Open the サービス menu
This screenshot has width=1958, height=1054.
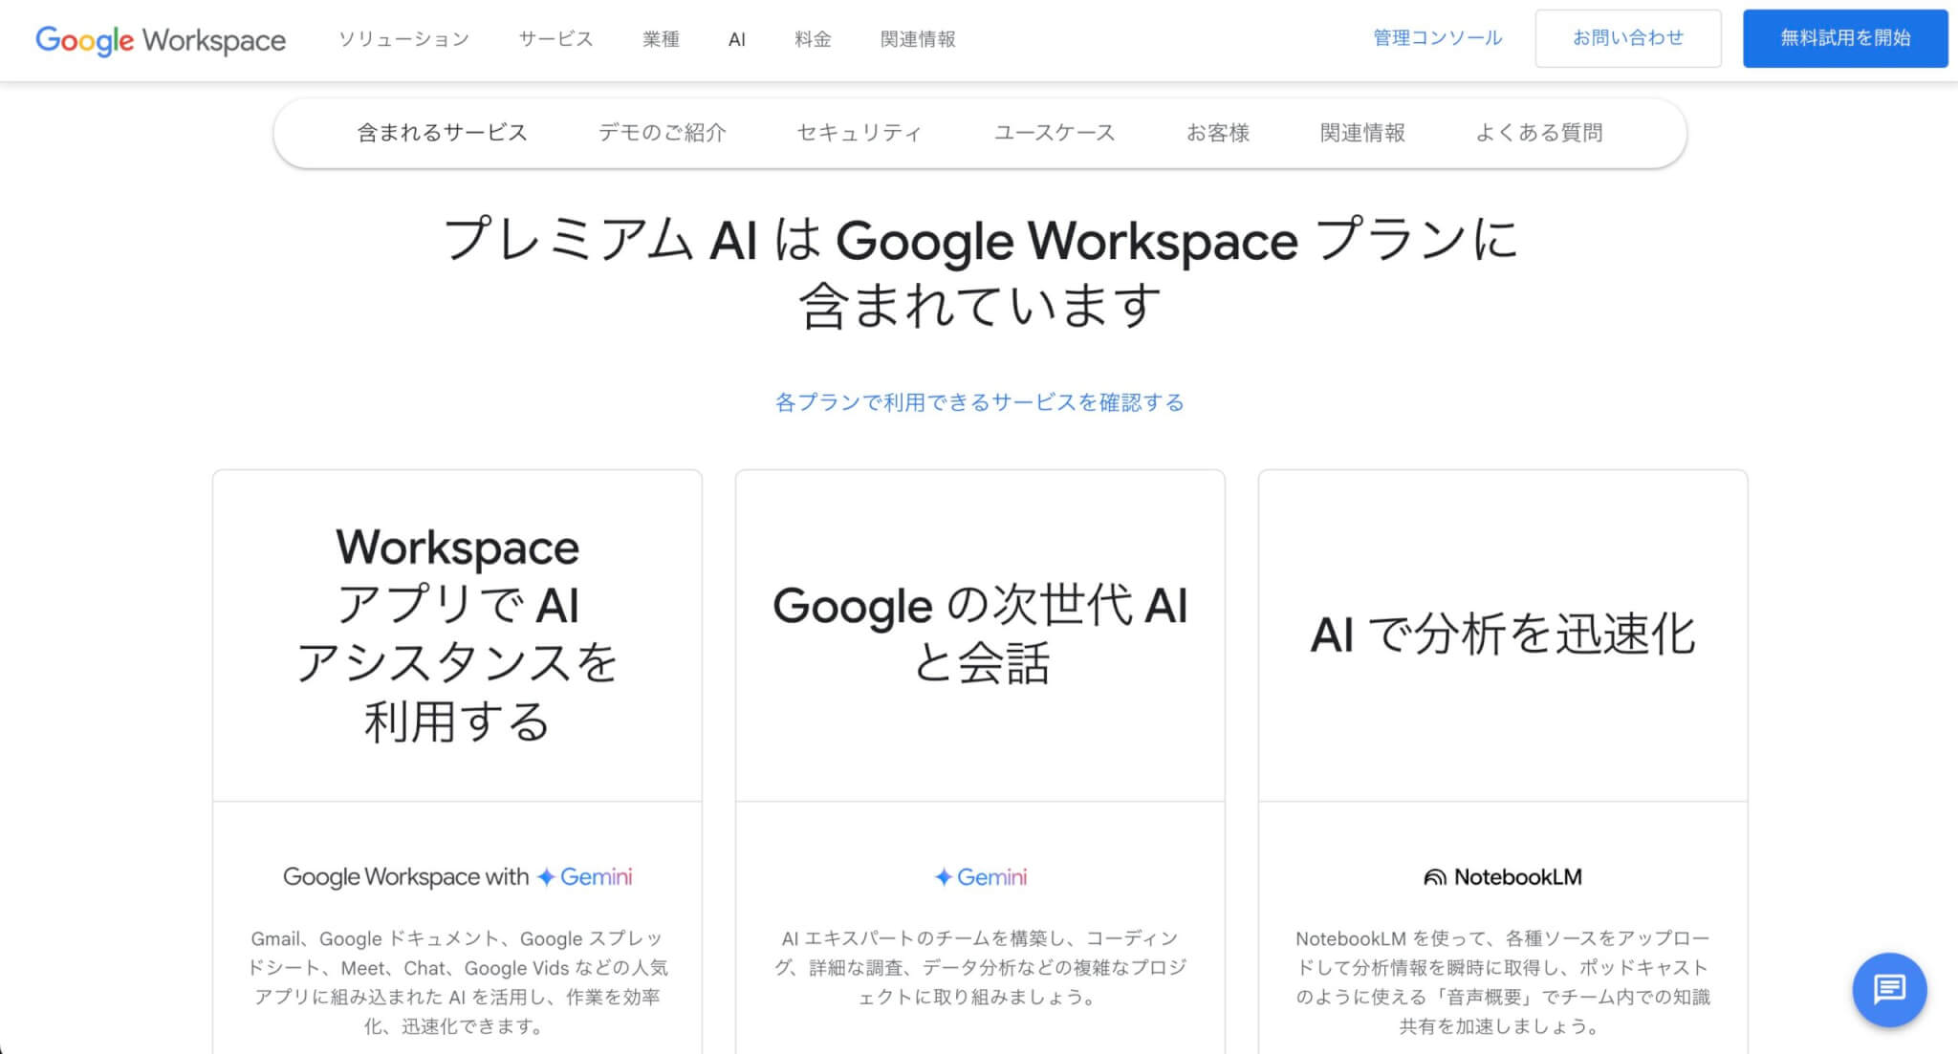point(555,39)
